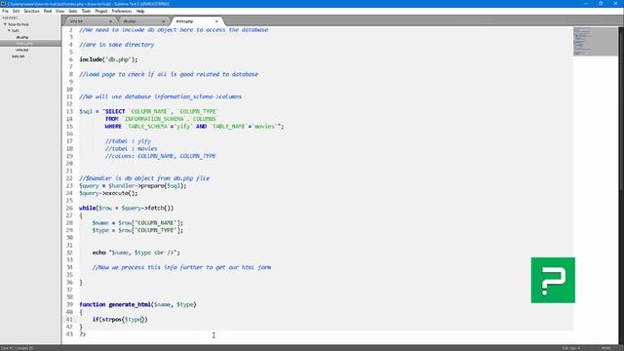This screenshot has height=351, width=624.
Task: Place cursor on include('db.php') line
Action: (108, 59)
